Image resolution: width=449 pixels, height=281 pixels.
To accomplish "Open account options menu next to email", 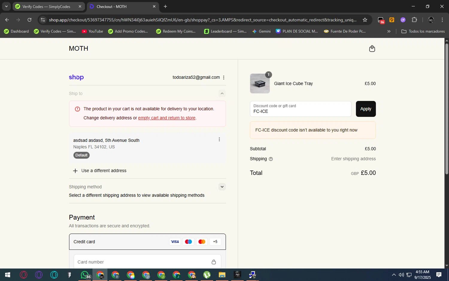I will click(224, 77).
